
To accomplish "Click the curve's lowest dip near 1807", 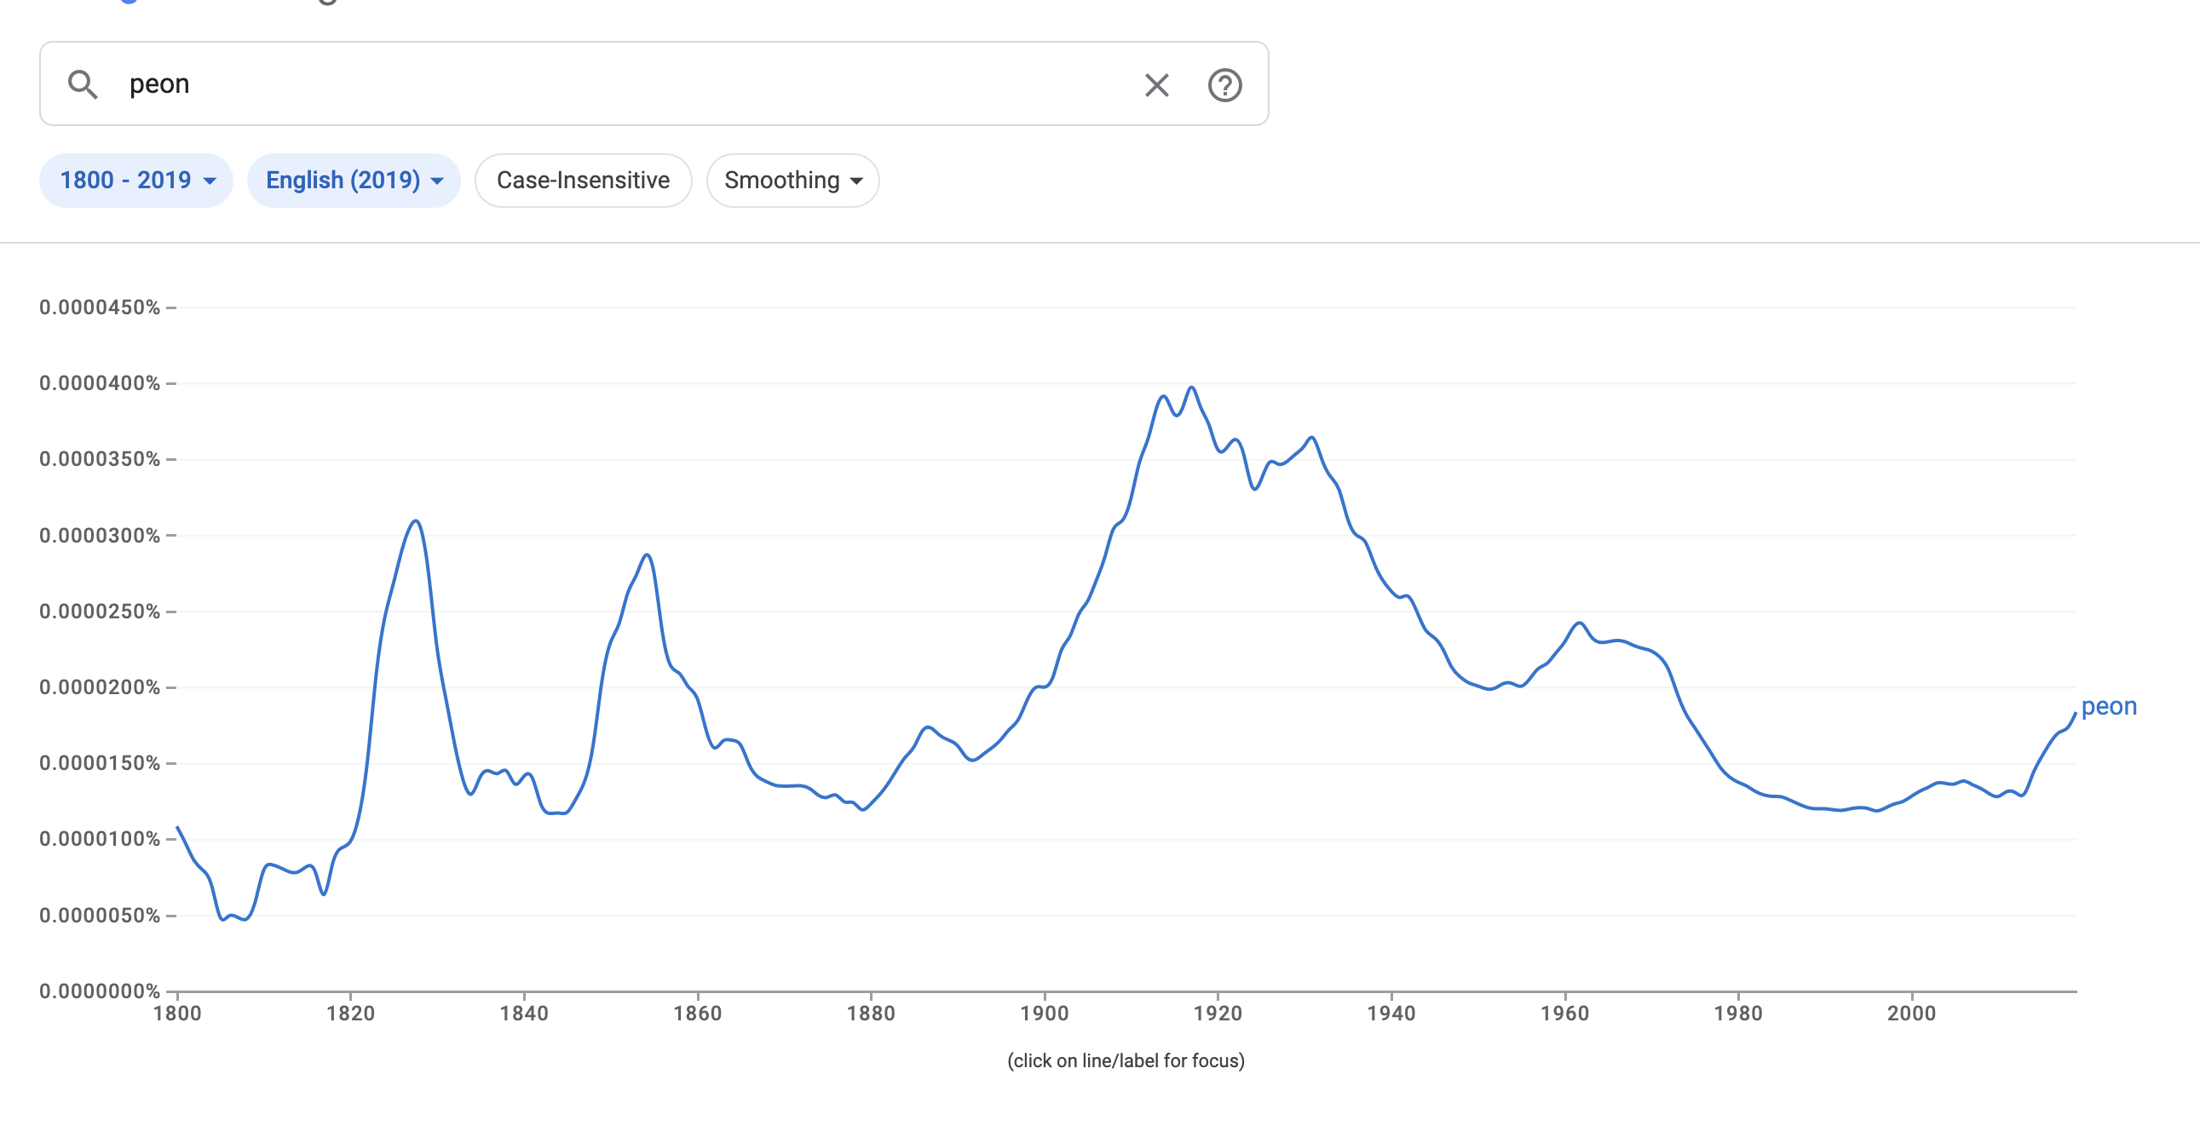I will (245, 919).
